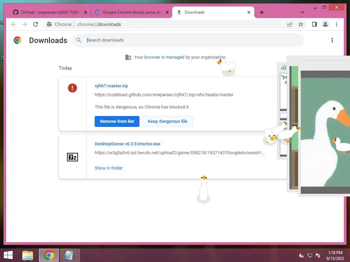This screenshot has height=262, width=350.
Task: Switch to the Google Chrome blocks some downloads tab
Action: 132,12
